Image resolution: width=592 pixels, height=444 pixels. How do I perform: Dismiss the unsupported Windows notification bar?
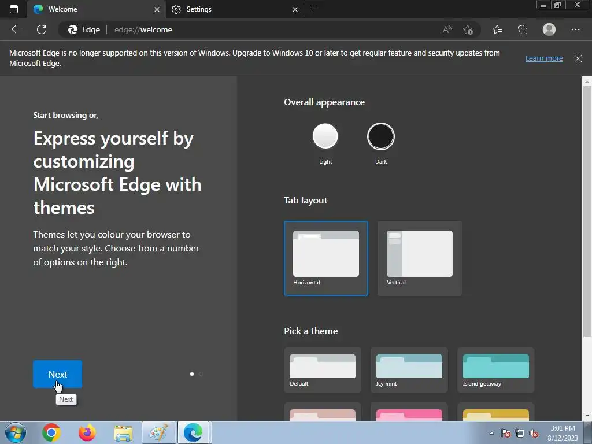point(578,58)
